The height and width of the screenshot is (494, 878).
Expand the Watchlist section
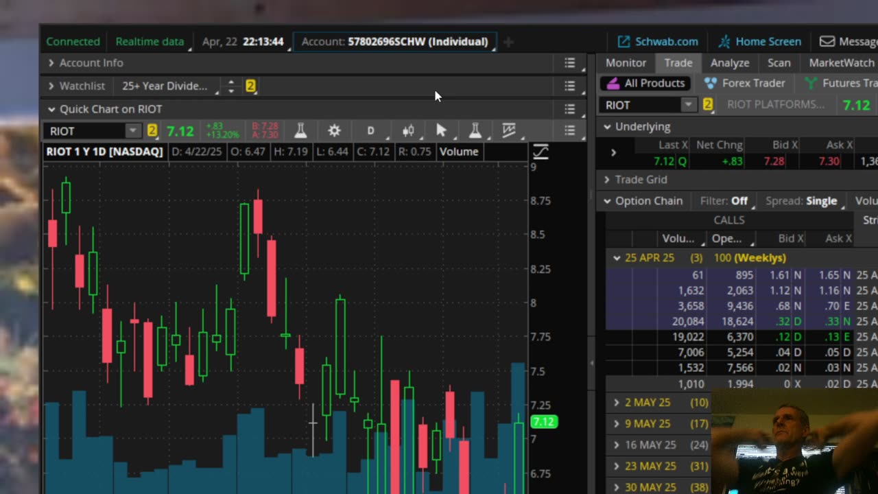[51, 86]
